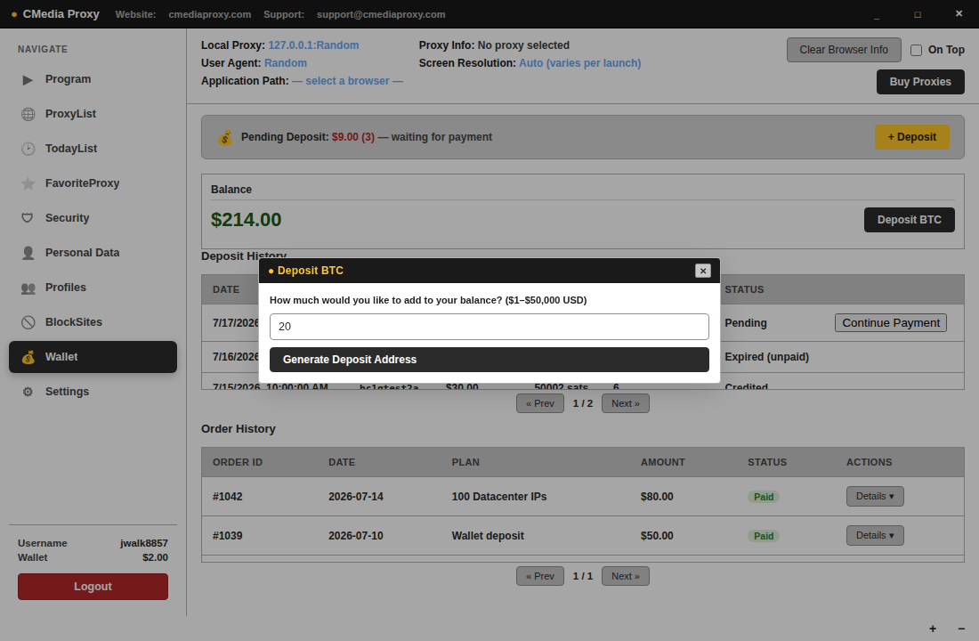Click Generate Deposit Address button
This screenshot has height=641, width=979.
coord(489,360)
